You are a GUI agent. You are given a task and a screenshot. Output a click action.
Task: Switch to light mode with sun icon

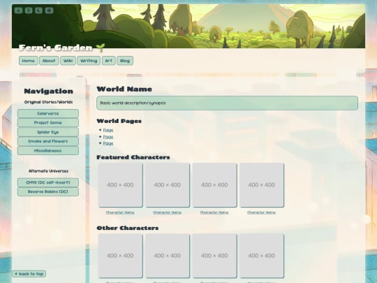49,10
